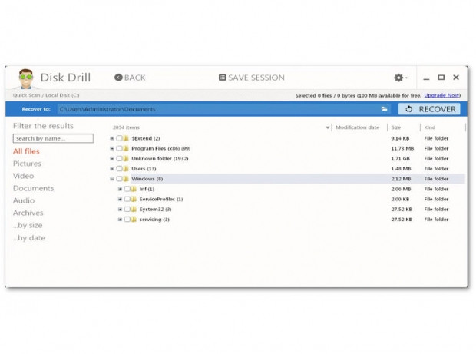This screenshot has width=476, height=354.
Task: Click the RECOVER button
Action: (429, 109)
